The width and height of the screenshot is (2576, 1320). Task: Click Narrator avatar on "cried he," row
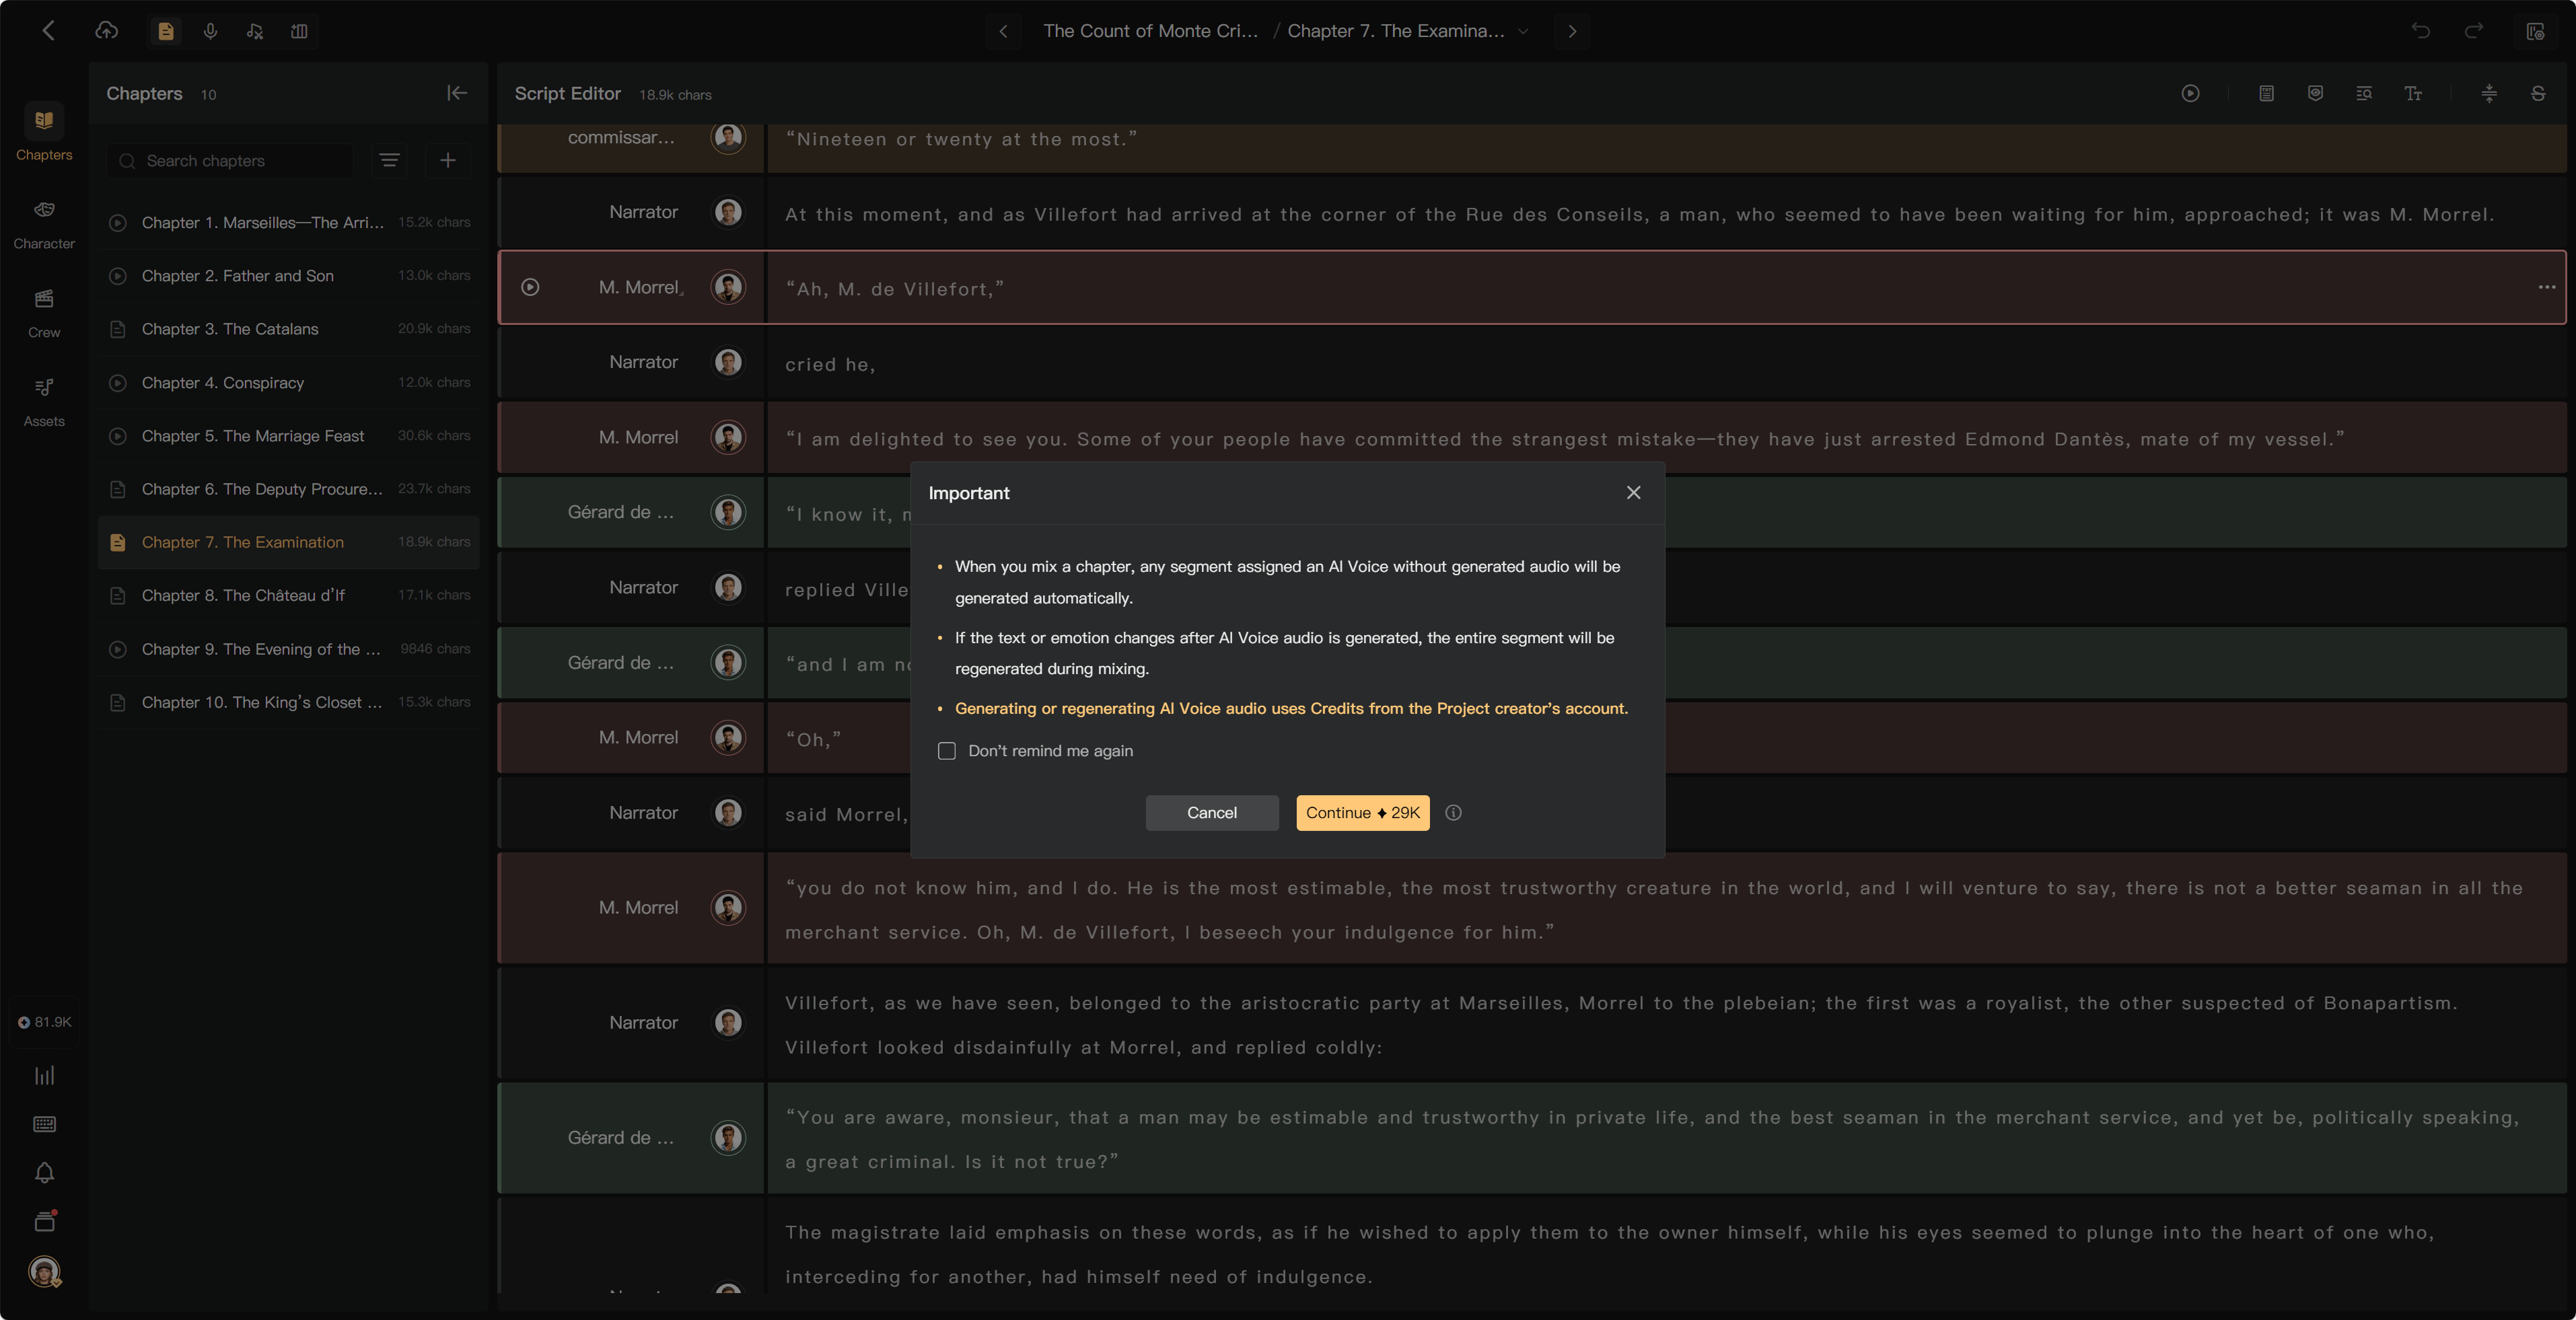coord(728,362)
